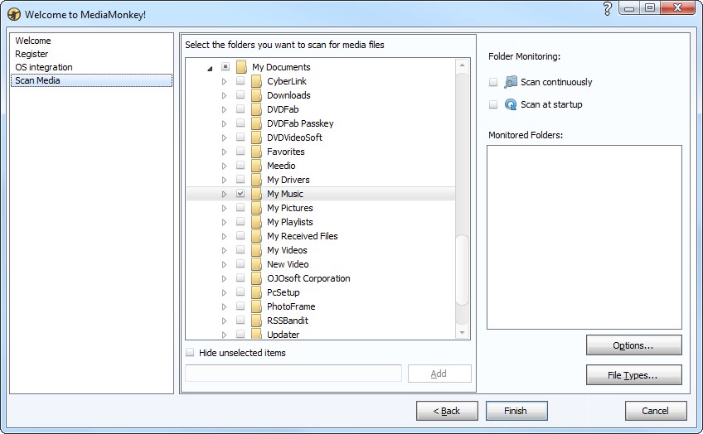Click the Finish button
The height and width of the screenshot is (434, 703).
pos(516,411)
